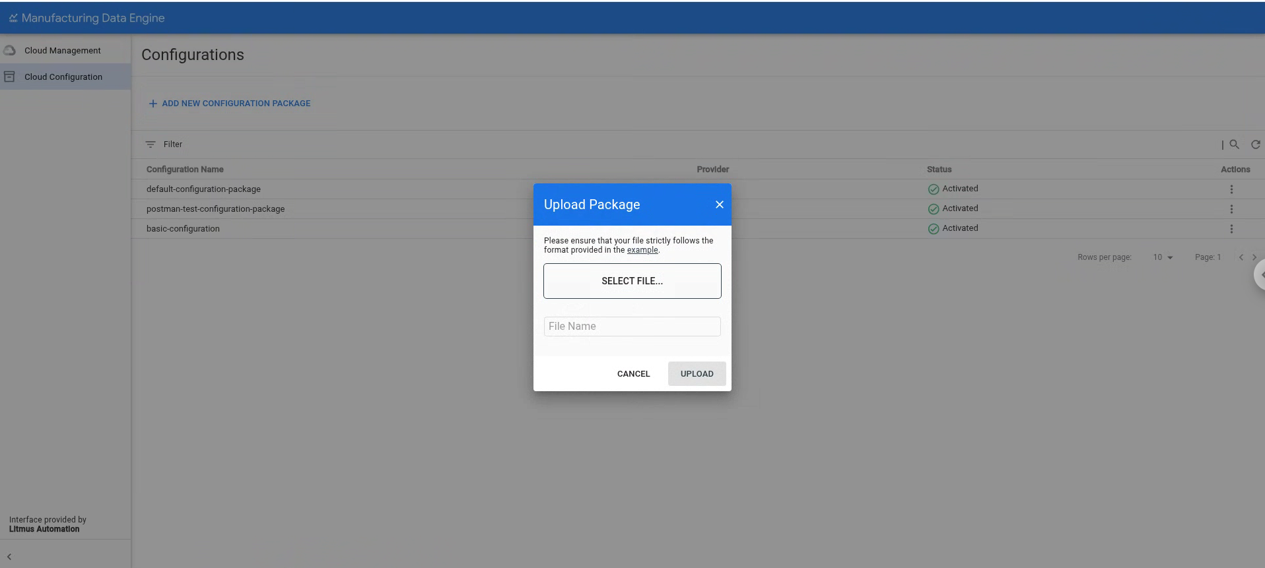
Task: Go to previous page of results
Action: pyautogui.click(x=1241, y=257)
